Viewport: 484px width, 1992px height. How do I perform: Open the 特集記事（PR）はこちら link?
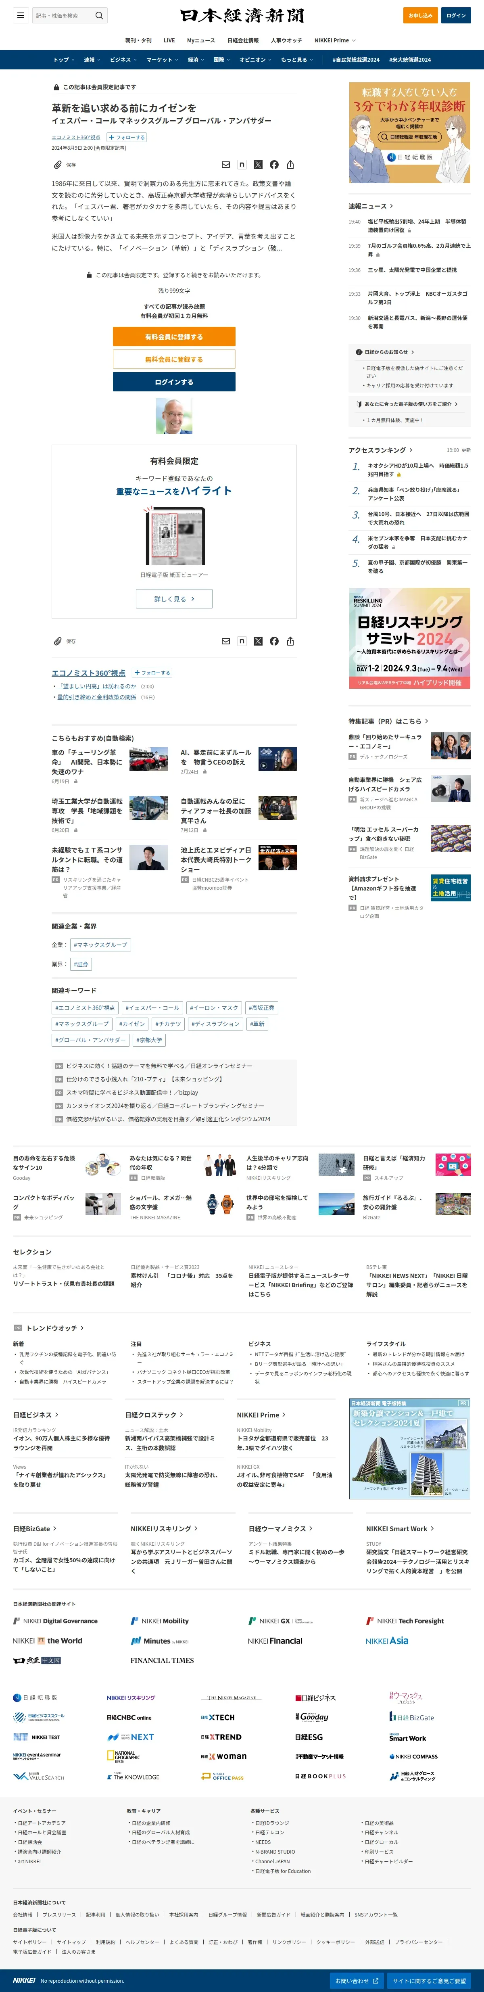coord(388,721)
